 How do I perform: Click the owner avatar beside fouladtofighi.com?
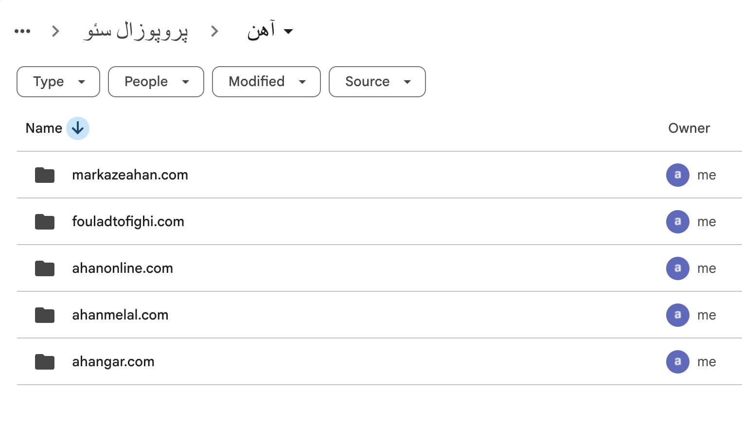tap(677, 222)
